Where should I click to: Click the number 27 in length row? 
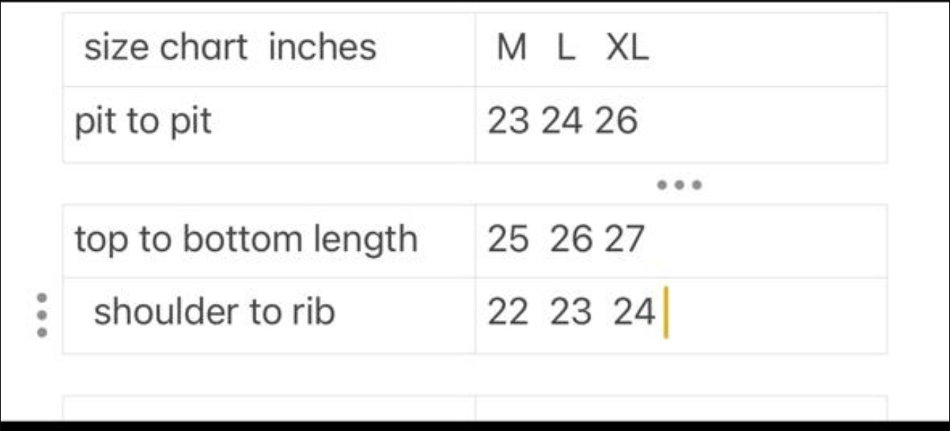tap(624, 240)
